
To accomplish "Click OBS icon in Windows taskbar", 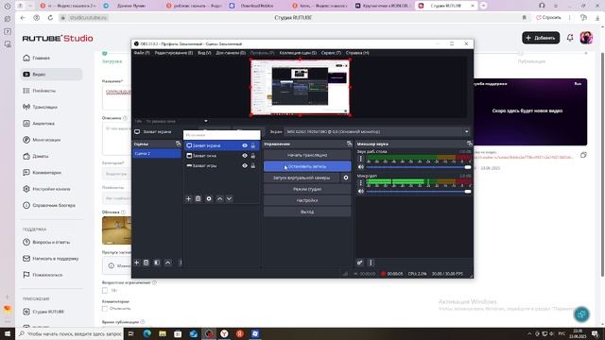I will 209,333.
